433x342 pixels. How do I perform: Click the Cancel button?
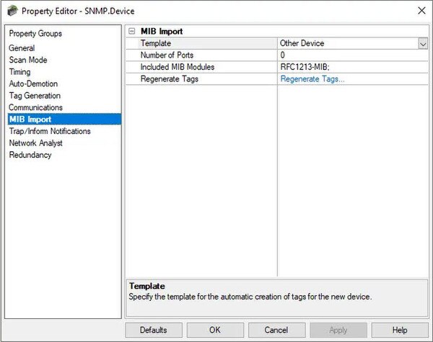point(276,330)
